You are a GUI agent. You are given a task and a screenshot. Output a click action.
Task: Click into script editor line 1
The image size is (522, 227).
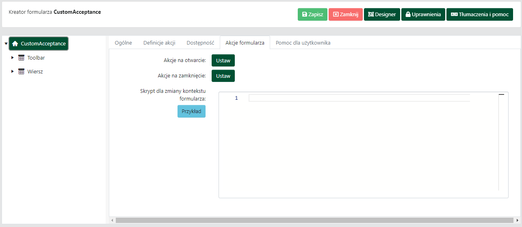point(359,98)
